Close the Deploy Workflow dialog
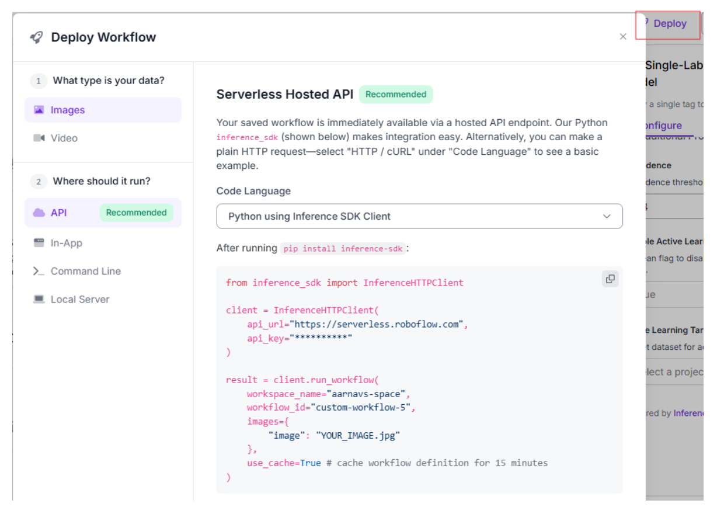This screenshot has height=514, width=717. pos(623,37)
